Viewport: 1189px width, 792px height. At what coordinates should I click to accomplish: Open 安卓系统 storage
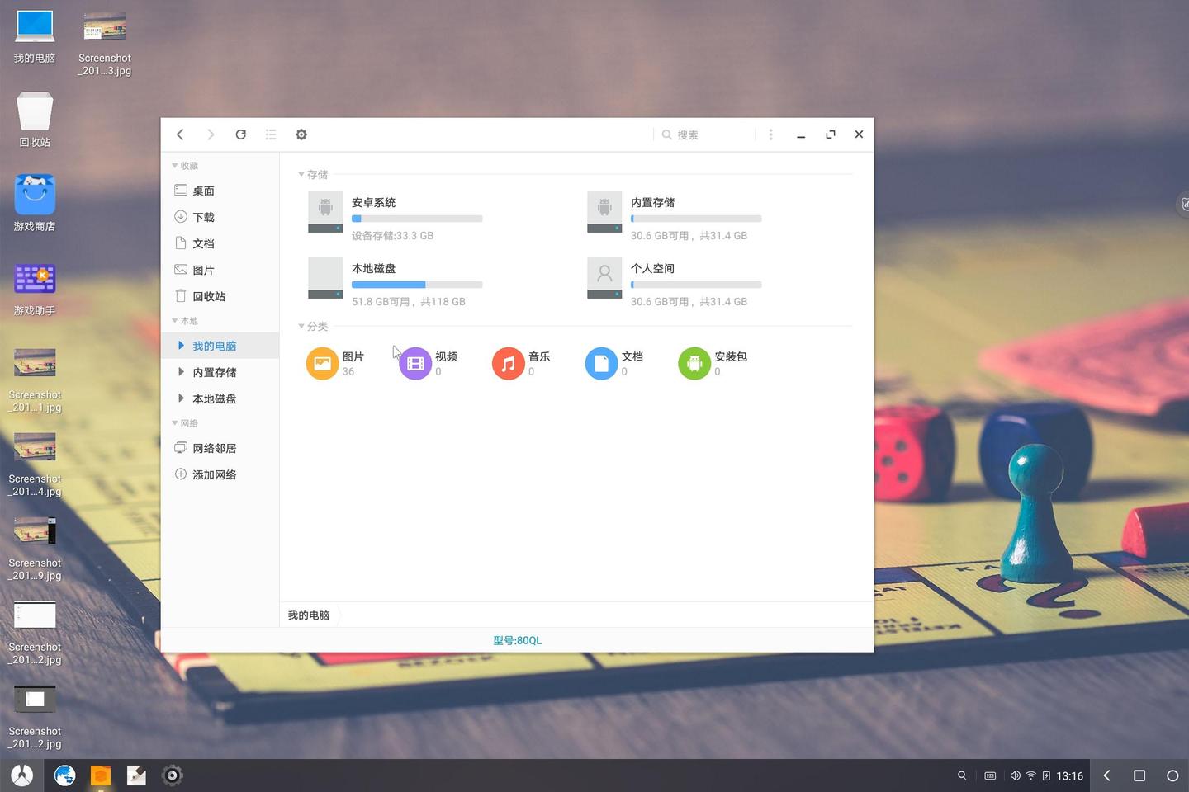[x=373, y=203]
